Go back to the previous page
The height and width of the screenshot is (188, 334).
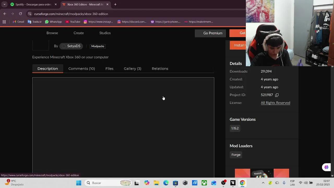click(x=5, y=14)
